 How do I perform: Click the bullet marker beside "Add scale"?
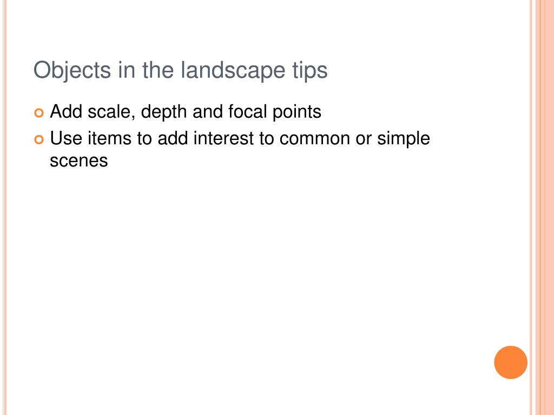tap(39, 113)
